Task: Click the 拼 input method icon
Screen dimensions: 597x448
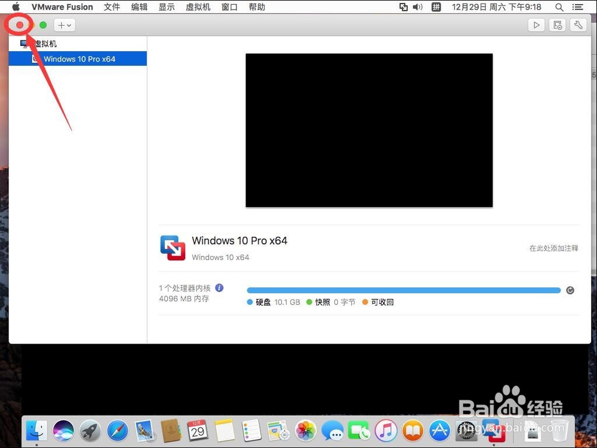Action: point(436,7)
